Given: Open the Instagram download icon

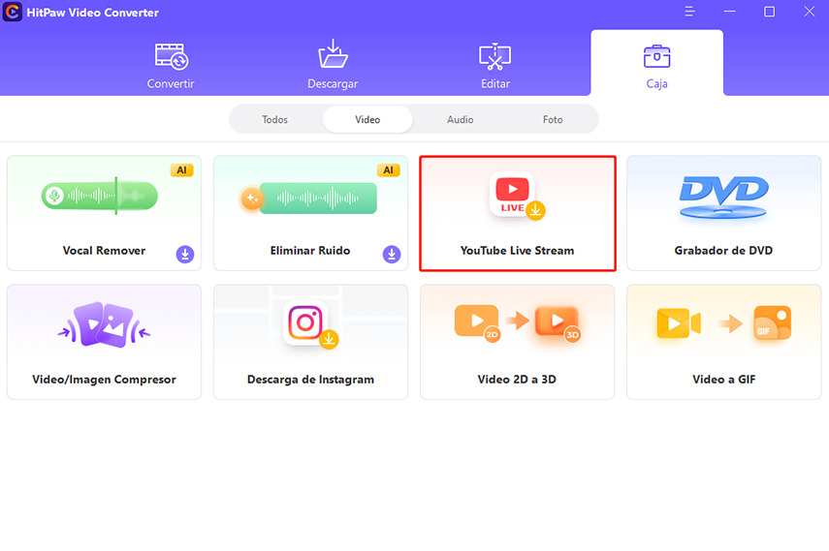Looking at the screenshot, I should 310,324.
